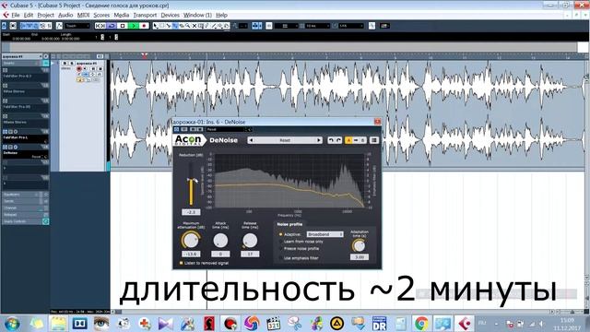Image resolution: width=590 pixels, height=332 pixels.
Task: Click the Windows Start button
Action: pyautogui.click(x=12, y=324)
